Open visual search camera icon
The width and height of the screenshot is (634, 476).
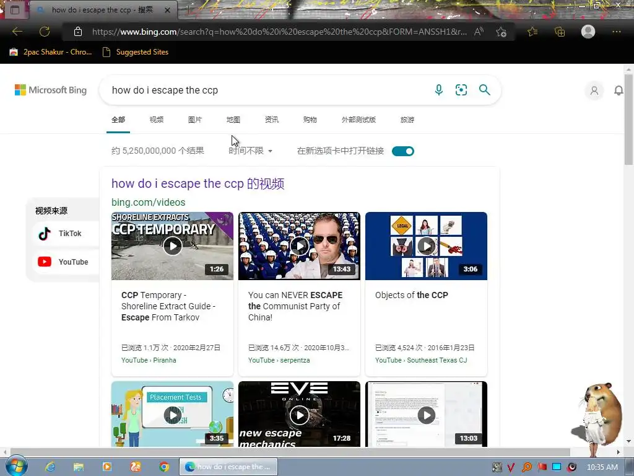(461, 90)
